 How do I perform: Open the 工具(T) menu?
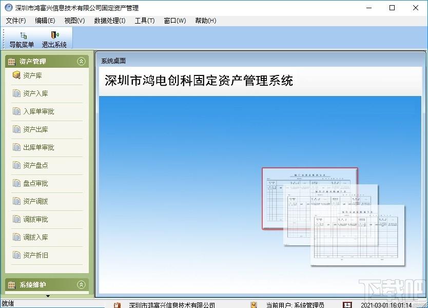pos(145,21)
